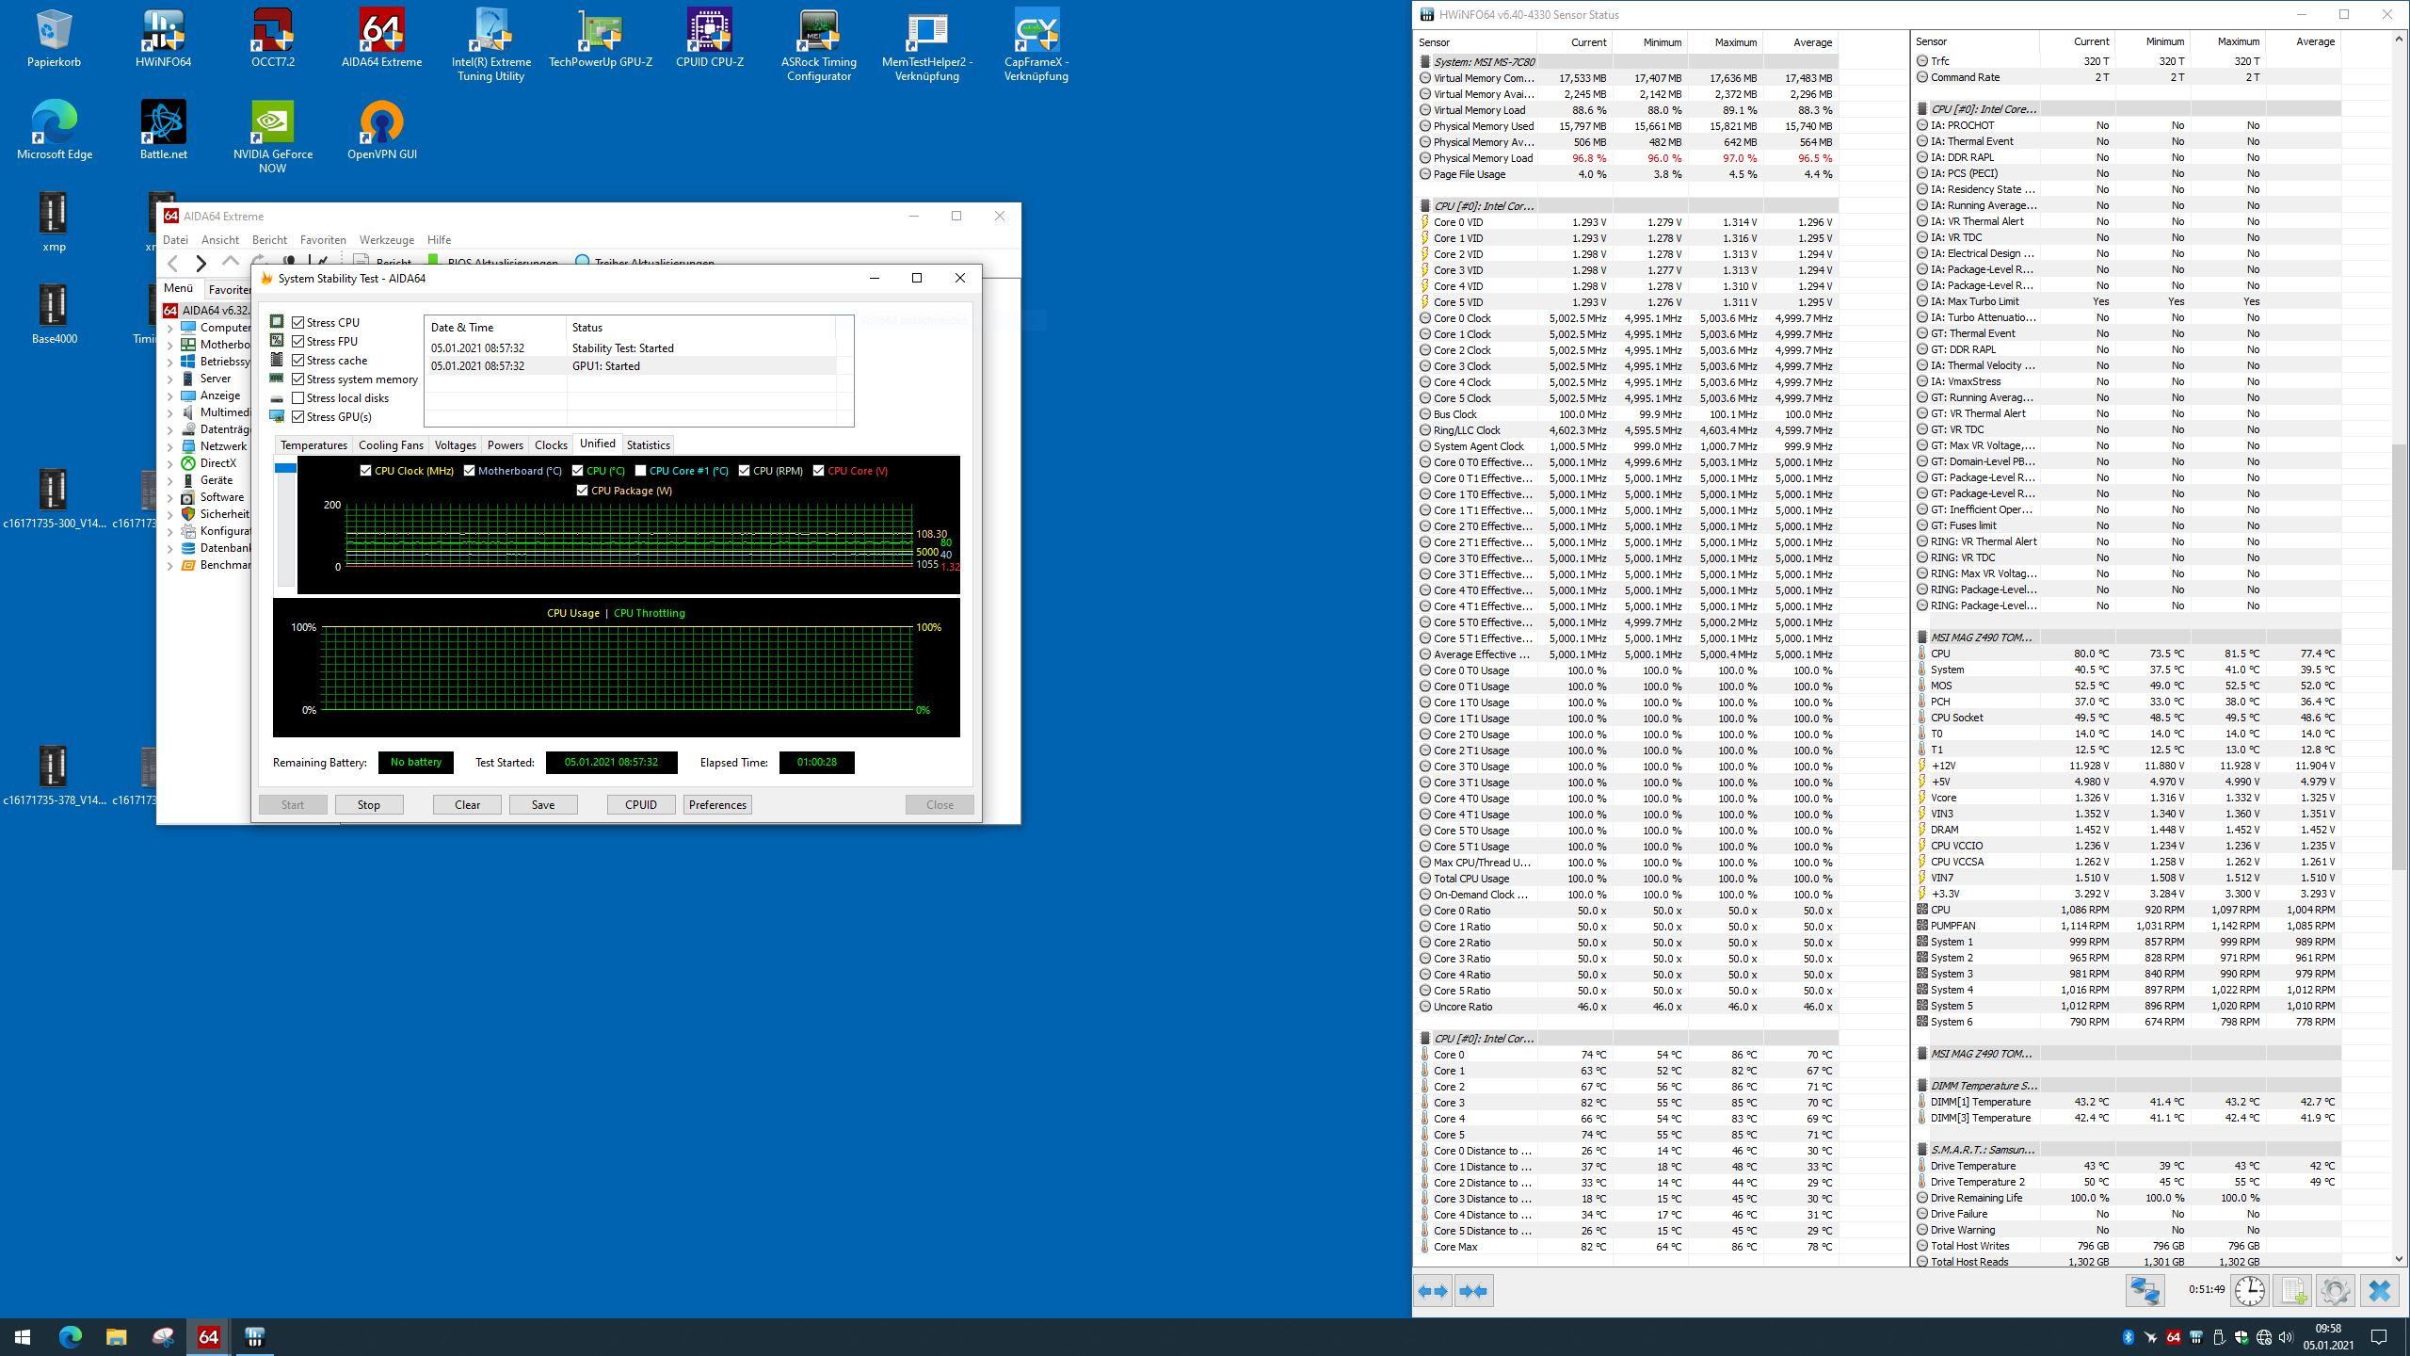This screenshot has width=2410, height=1356.
Task: Uncheck Stress CPU checkbox
Action: [x=297, y=322]
